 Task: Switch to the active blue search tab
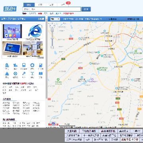click(x=29, y=5)
